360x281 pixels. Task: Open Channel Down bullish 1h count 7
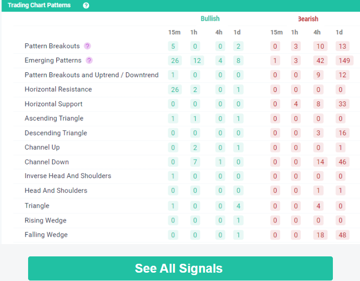195,162
